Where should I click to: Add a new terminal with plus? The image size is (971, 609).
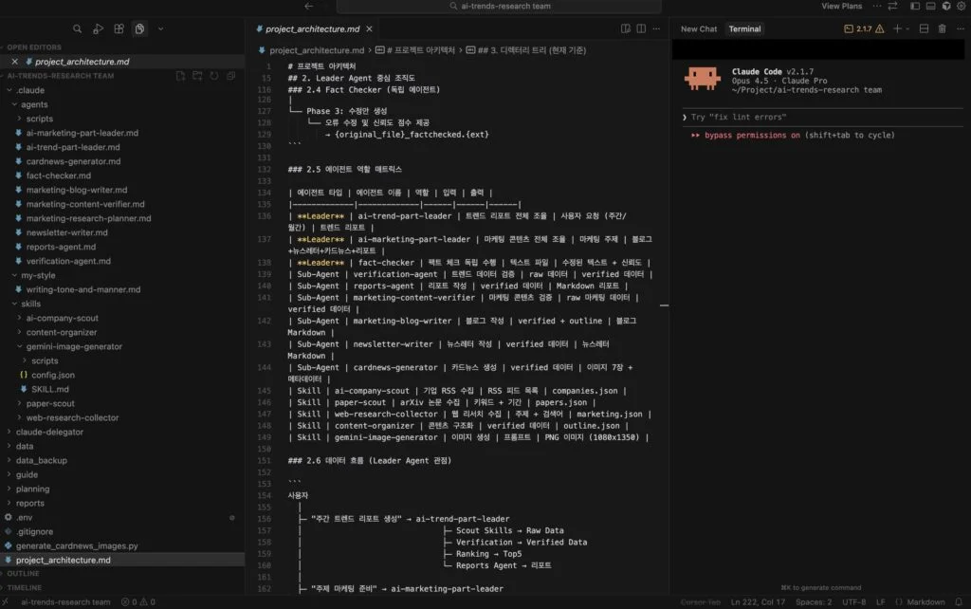tap(897, 28)
